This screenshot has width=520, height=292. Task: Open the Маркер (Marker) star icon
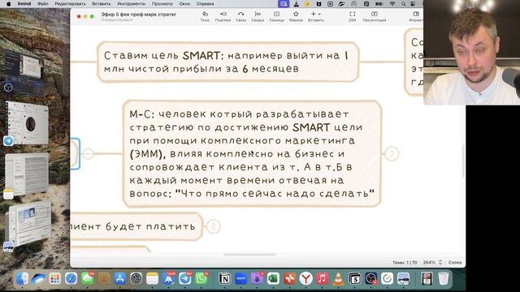[x=296, y=16]
